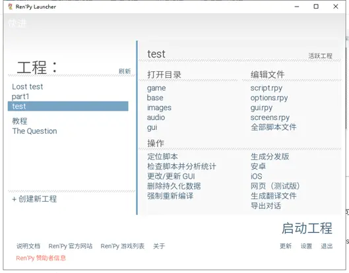Open 全部脚本文件 all script files

(x=274, y=127)
